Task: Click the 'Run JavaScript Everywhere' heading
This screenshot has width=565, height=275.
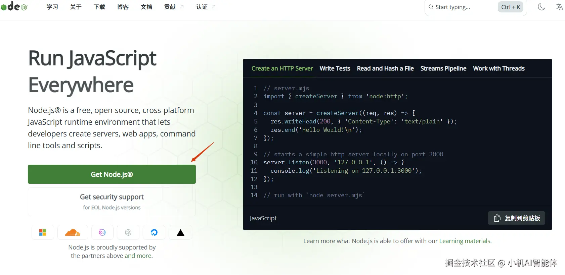Action: pos(92,71)
